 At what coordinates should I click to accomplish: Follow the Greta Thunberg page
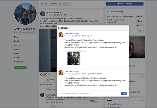53,4
